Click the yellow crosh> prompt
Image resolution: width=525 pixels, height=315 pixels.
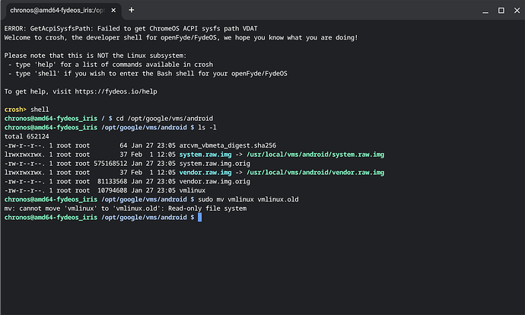[15, 110]
